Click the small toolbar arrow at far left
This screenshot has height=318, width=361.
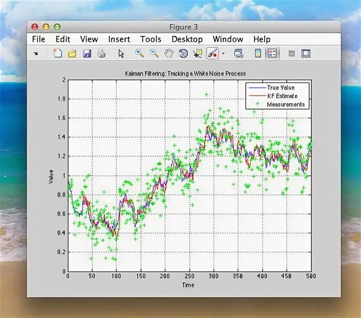pyautogui.click(x=36, y=54)
